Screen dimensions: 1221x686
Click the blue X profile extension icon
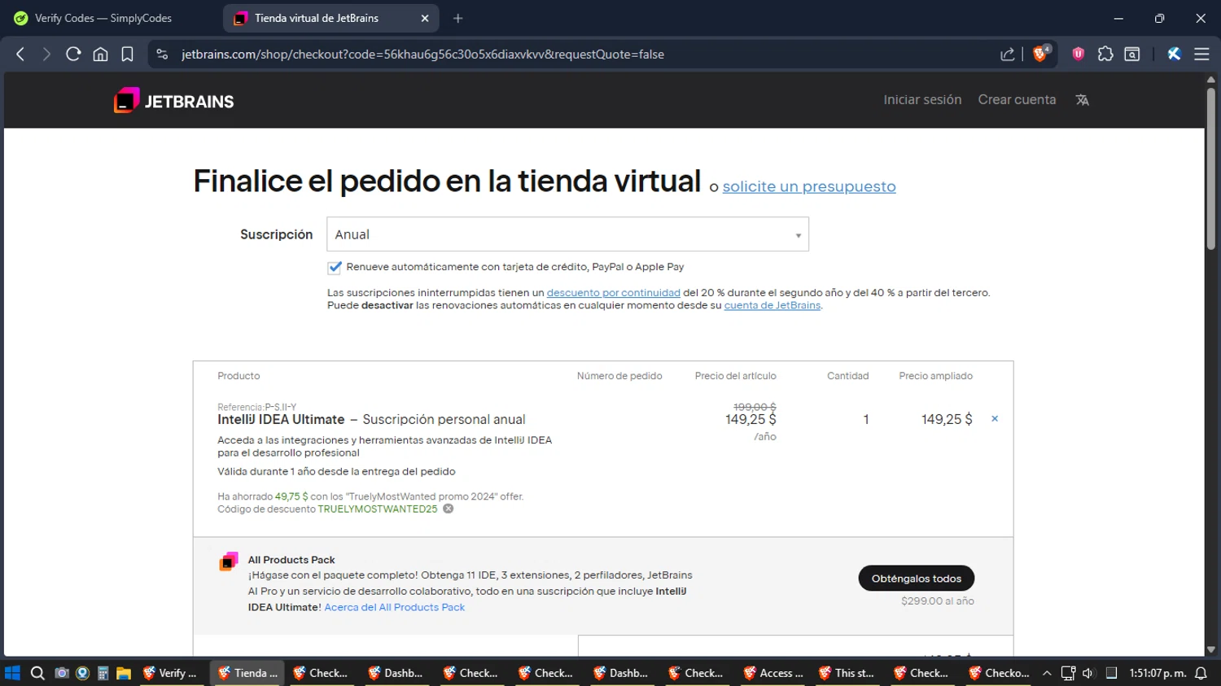[1174, 54]
